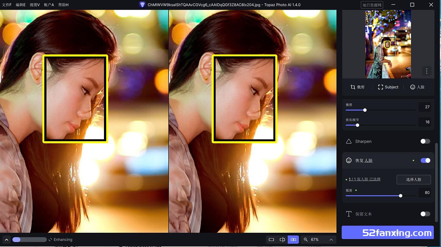Click the 保留文本 T icon
The width and height of the screenshot is (441, 247).
[349, 214]
